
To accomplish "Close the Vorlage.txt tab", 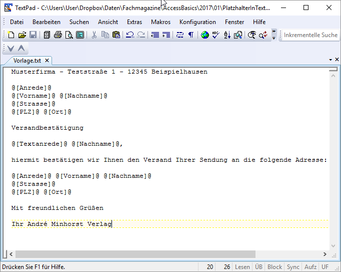I will [x=47, y=61].
